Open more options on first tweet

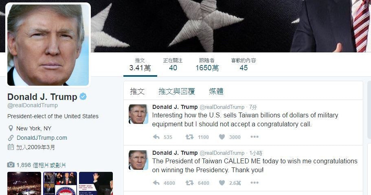pos(255,137)
